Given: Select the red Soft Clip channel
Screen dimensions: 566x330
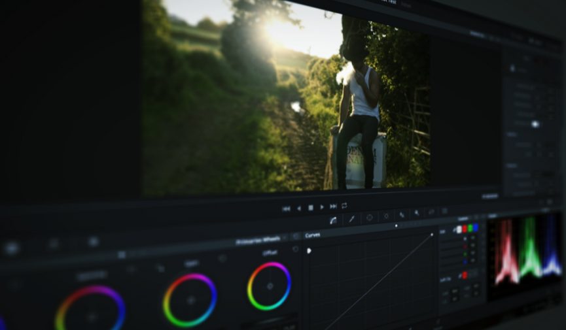Looking at the screenshot, I should point(465,275).
